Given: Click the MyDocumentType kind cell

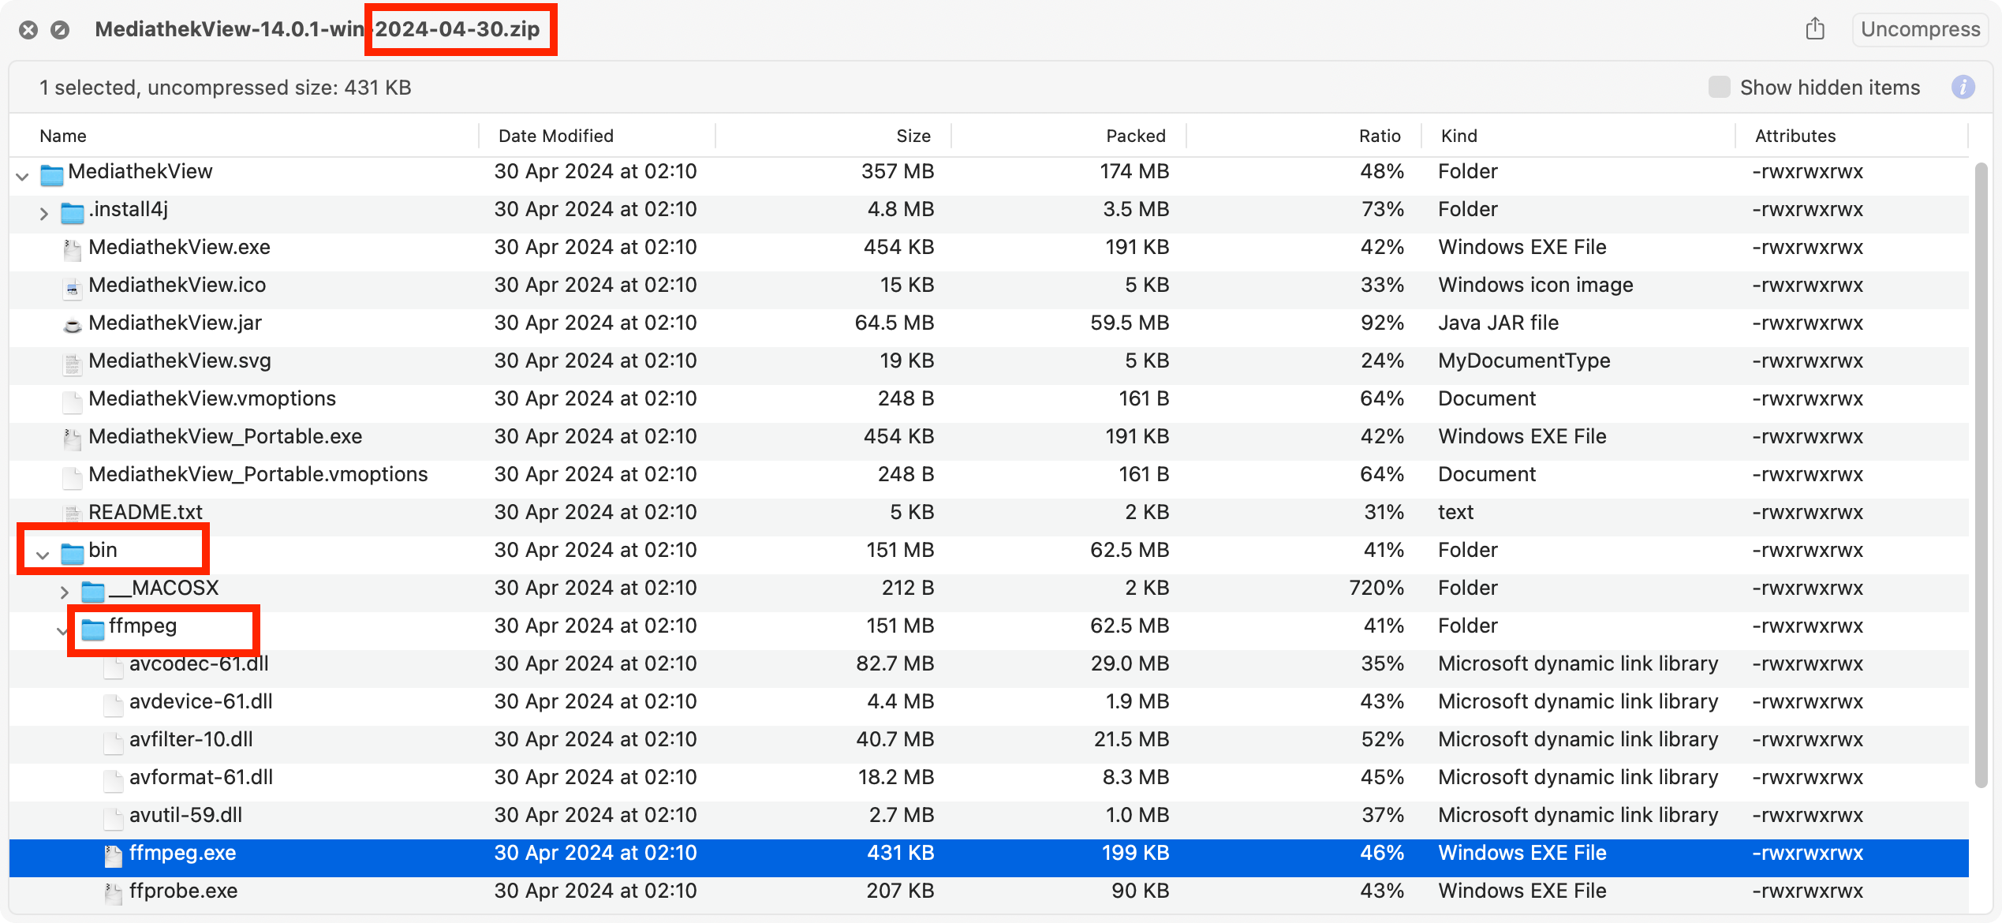Looking at the screenshot, I should click(1524, 361).
